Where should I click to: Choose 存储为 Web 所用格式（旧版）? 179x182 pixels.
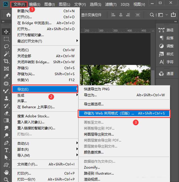(x=124, y=113)
